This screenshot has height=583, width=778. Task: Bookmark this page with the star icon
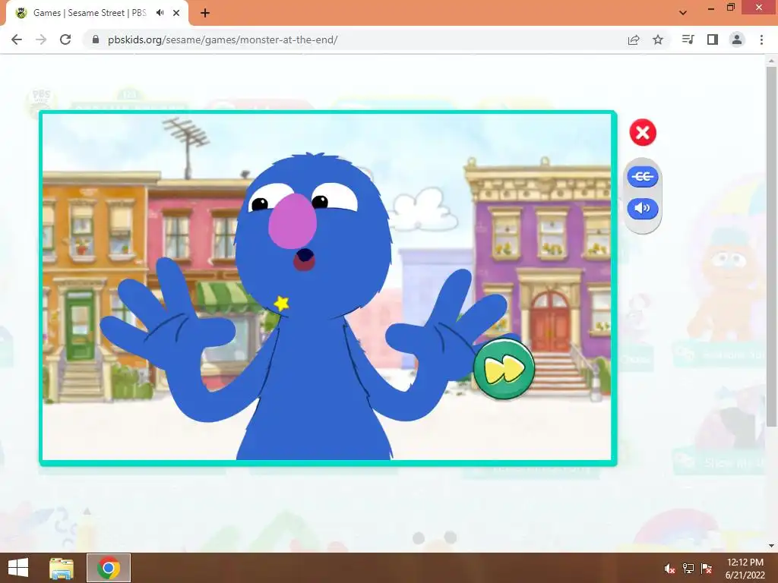pos(658,39)
